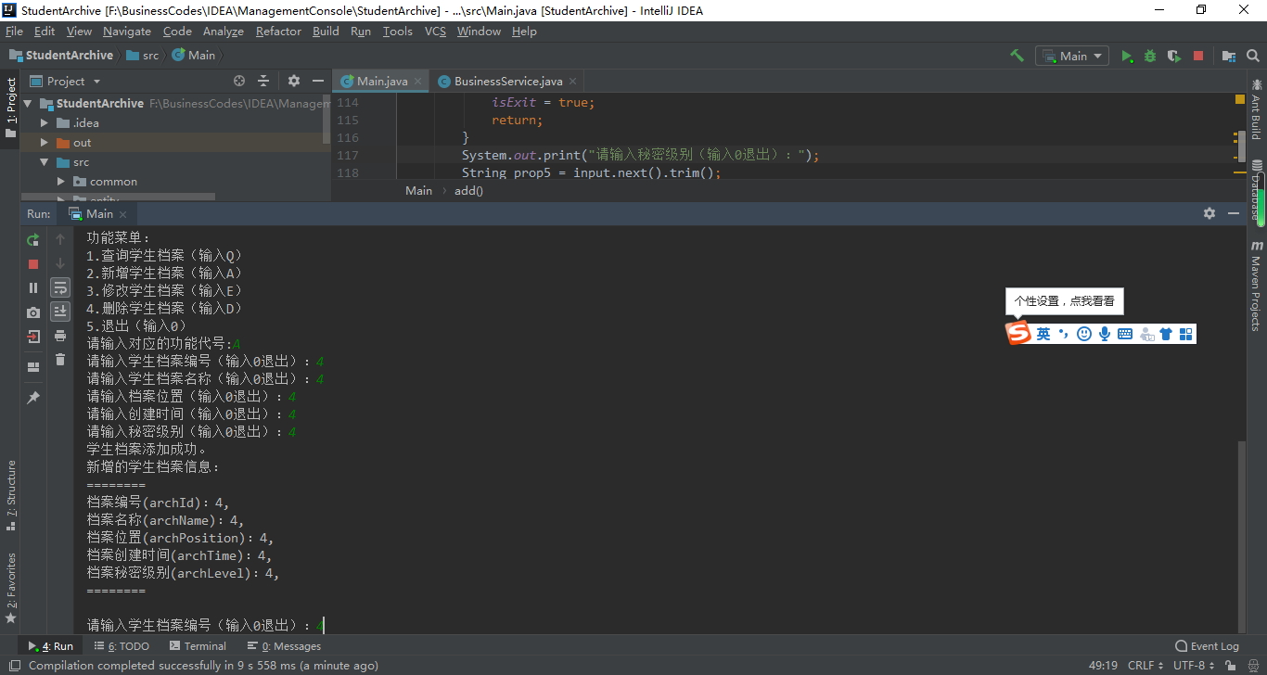Open the Sogou soft keyboard icon
1267x675 pixels.
pos(1125,334)
